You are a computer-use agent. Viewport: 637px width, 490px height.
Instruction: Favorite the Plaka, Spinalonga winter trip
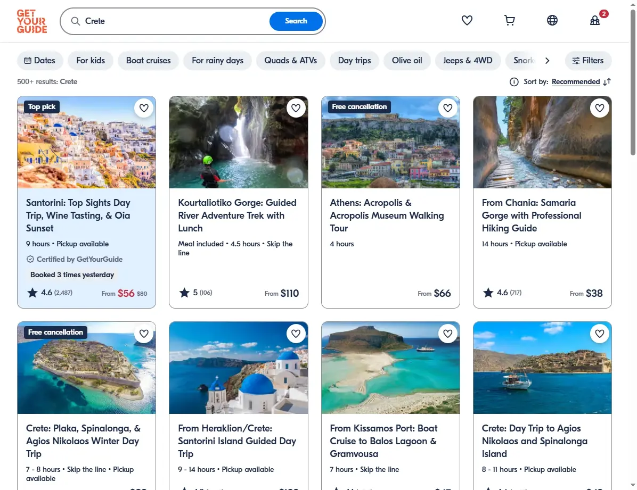144,334
